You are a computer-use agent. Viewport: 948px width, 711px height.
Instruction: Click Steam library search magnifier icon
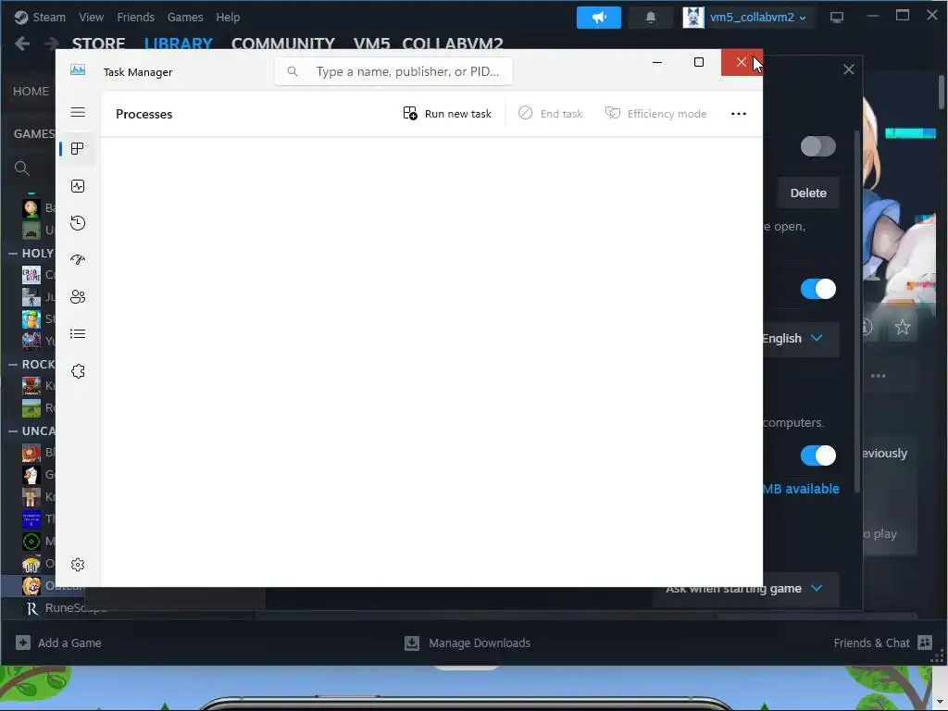pos(22,168)
